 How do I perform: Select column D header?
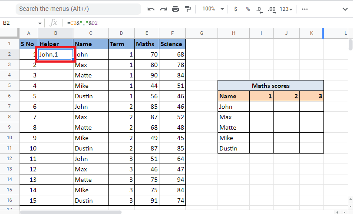[121, 33]
